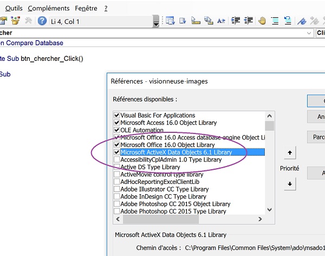Open the procedure combo box showing Cli
The image size is (325, 256).
pos(321,33)
